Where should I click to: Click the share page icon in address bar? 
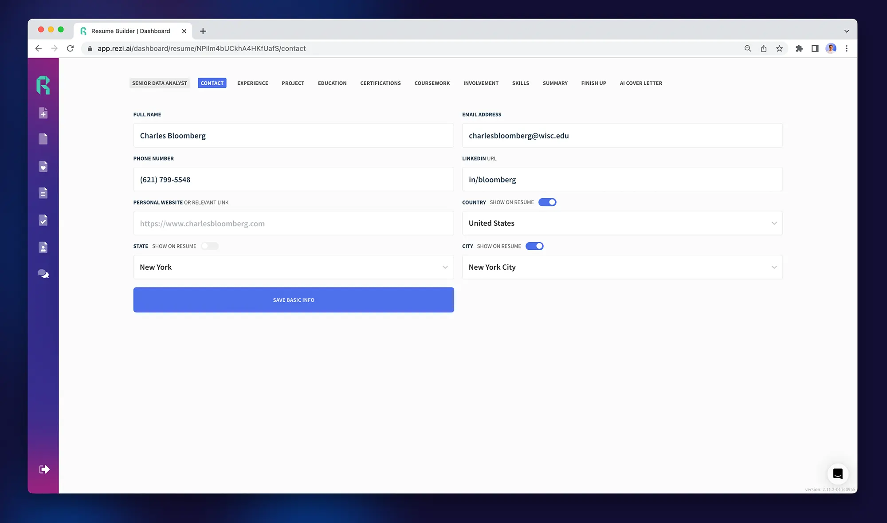764,48
